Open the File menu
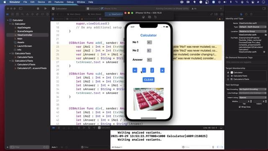 click(25, 2)
